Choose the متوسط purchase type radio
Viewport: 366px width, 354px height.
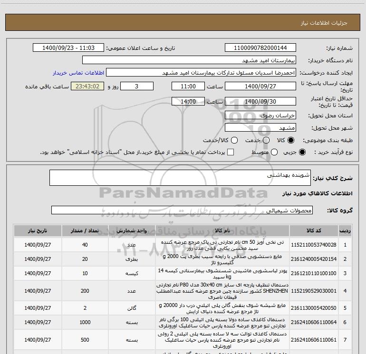(x=274, y=152)
